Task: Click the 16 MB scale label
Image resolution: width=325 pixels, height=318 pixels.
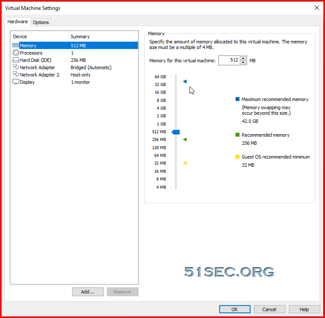Action: click(x=160, y=171)
